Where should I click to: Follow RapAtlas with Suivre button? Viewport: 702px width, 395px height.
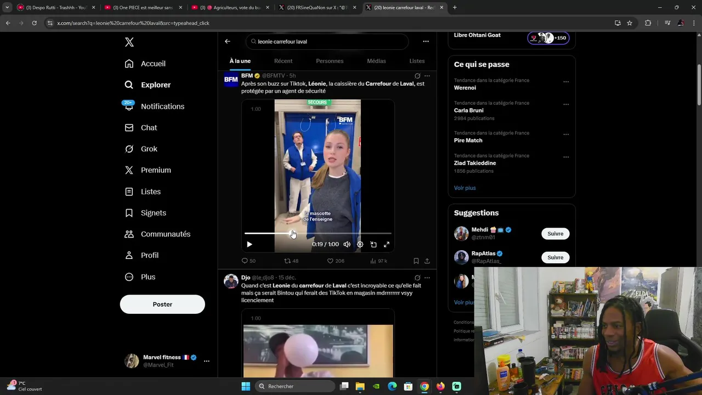pyautogui.click(x=556, y=257)
